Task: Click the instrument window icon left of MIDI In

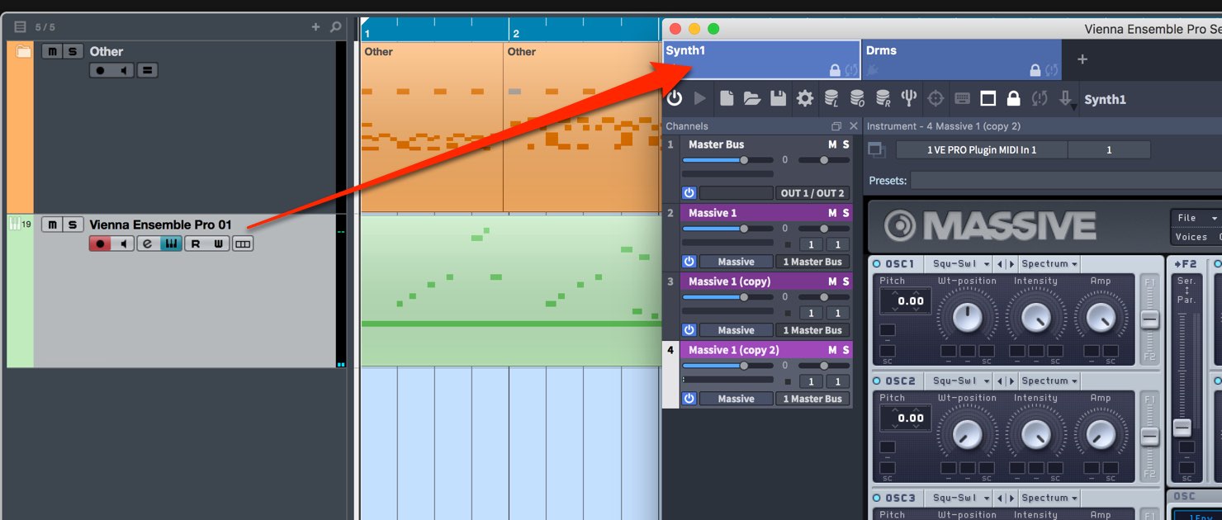Action: tap(877, 150)
